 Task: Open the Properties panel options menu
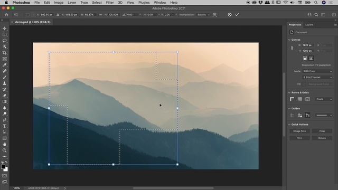pos(335,25)
